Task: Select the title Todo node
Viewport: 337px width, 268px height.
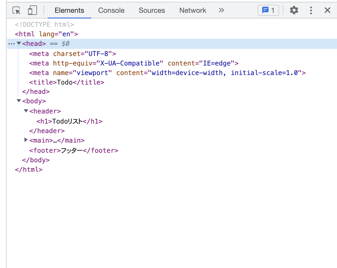Action: coord(67,82)
